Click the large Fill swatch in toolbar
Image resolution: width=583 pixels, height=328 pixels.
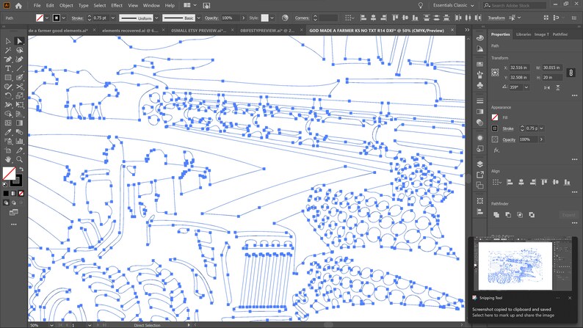[10, 173]
